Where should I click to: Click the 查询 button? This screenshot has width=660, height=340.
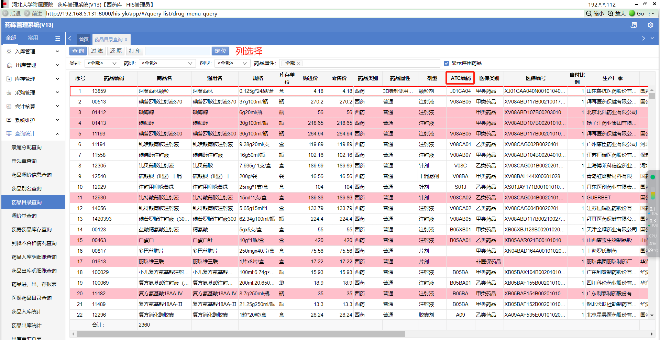point(78,51)
